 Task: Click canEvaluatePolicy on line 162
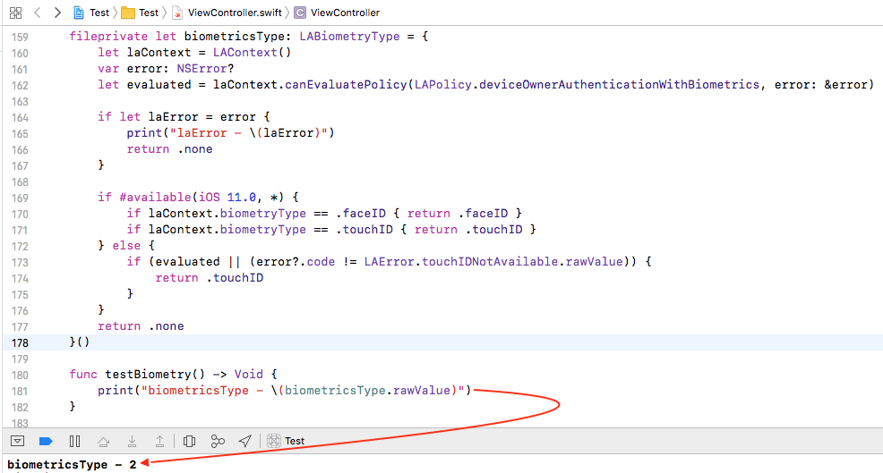click(x=345, y=85)
